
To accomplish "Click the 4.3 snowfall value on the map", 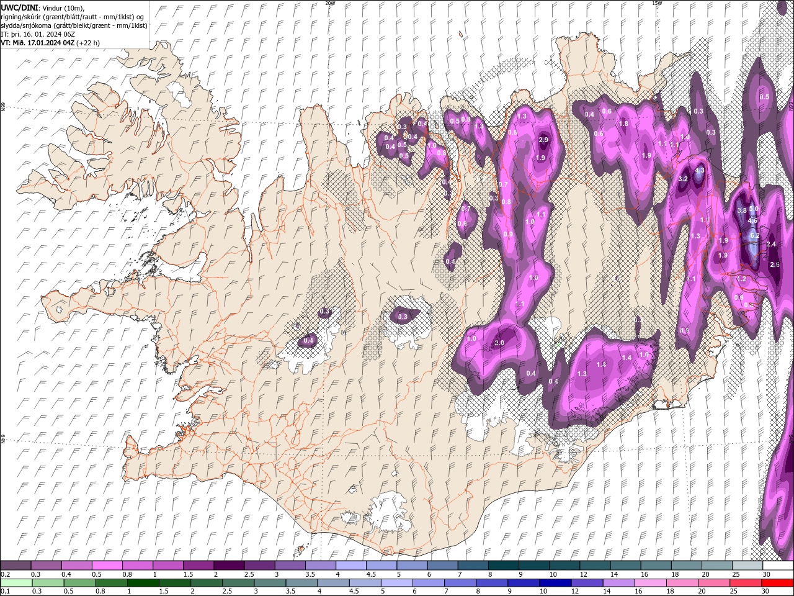I will click(700, 170).
